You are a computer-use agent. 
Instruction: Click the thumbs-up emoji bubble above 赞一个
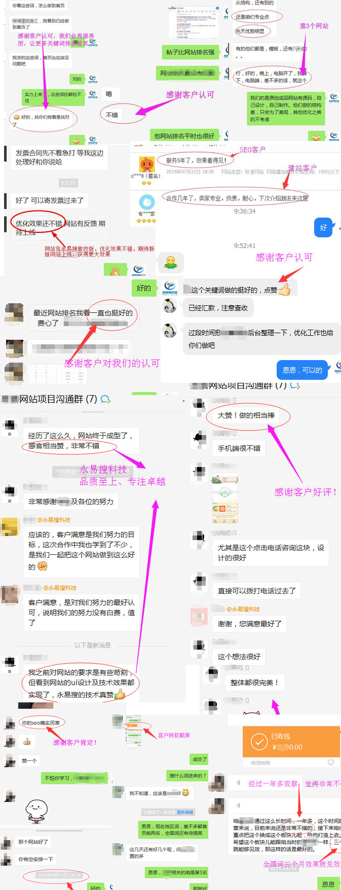(x=27, y=742)
